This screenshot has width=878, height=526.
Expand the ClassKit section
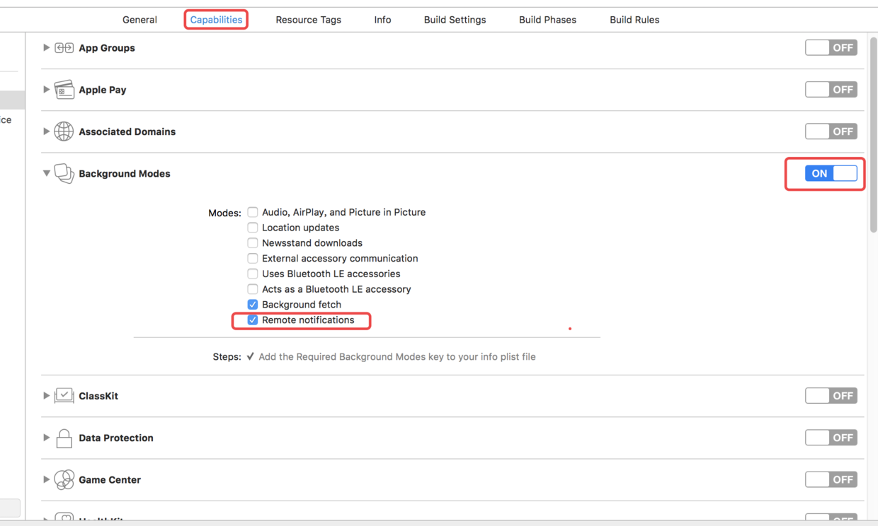[x=46, y=396]
